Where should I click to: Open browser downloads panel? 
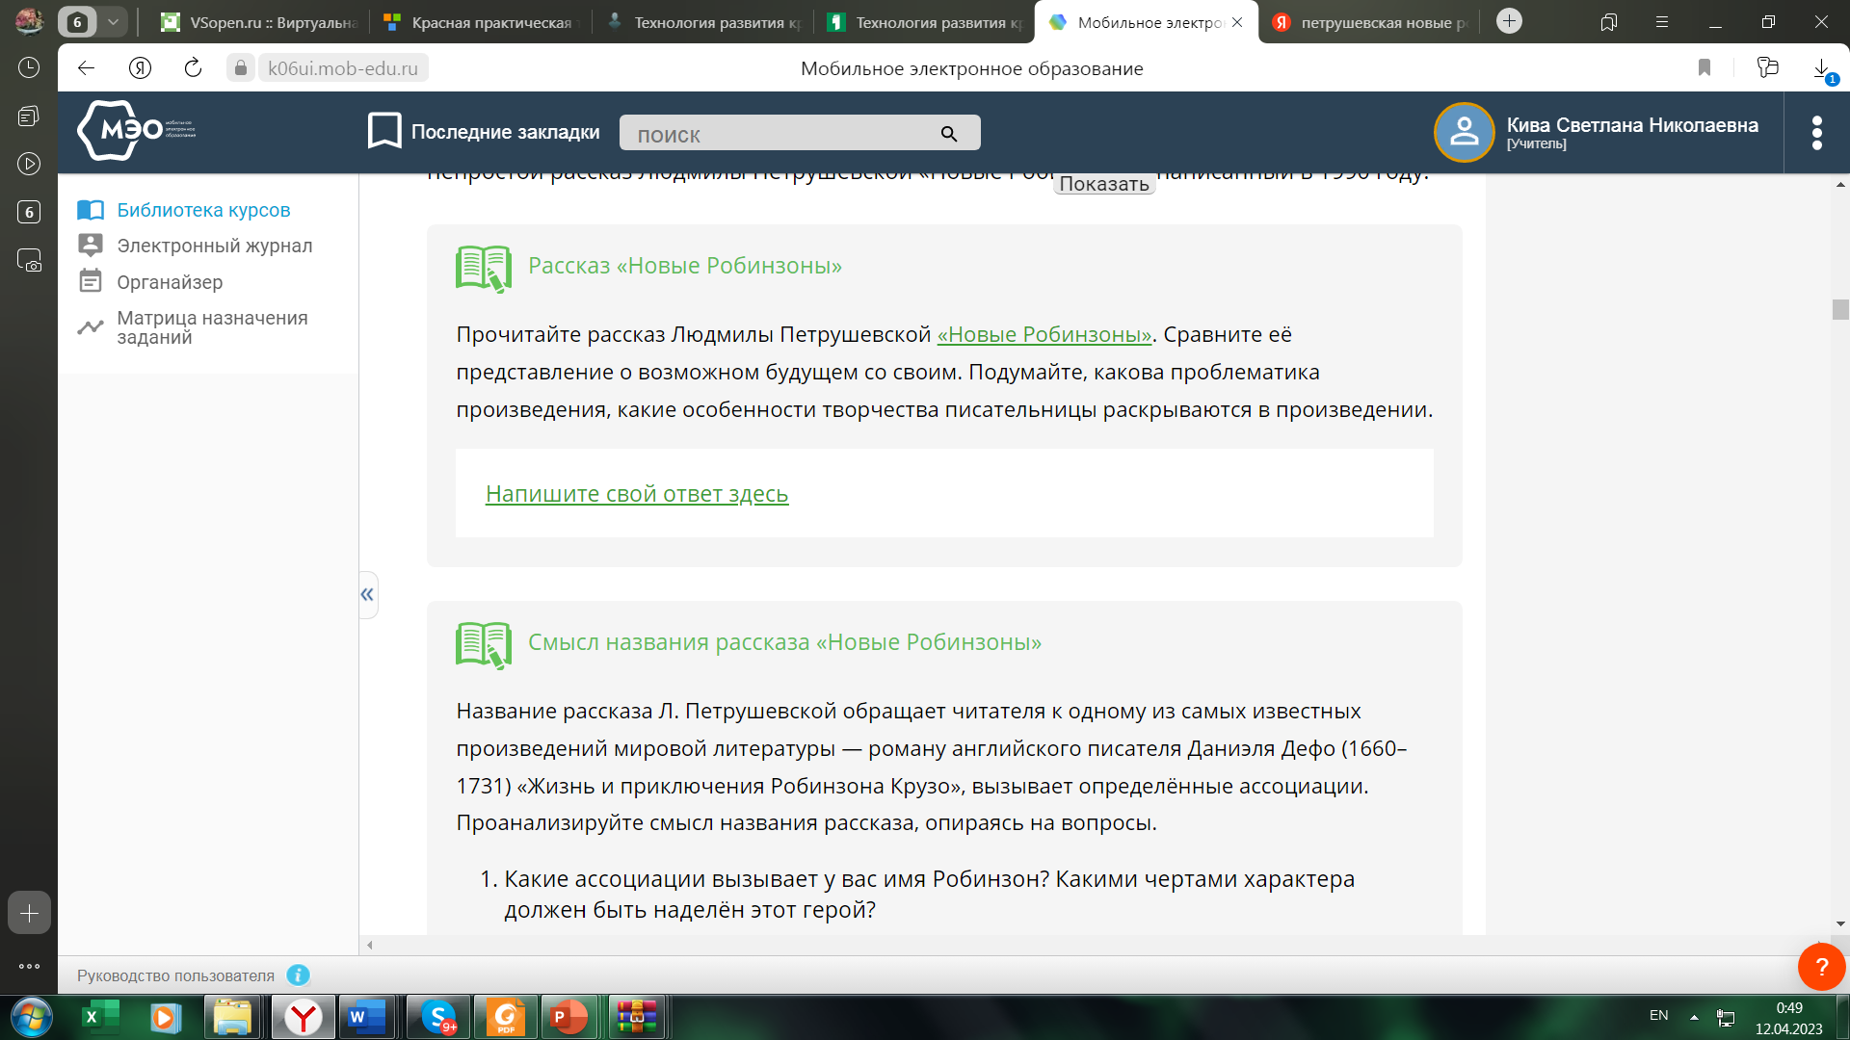(1822, 69)
